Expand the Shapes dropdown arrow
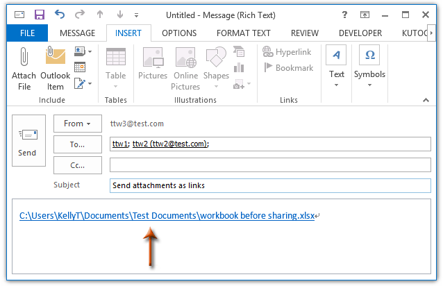443x286 pixels. coord(216,86)
